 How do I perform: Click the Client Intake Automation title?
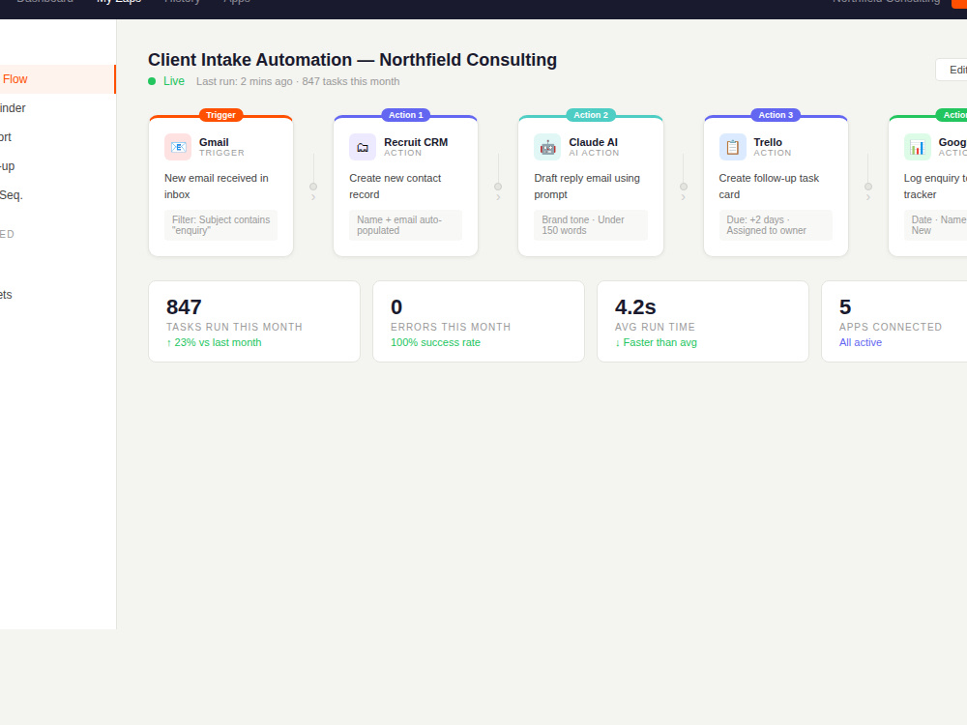[352, 60]
